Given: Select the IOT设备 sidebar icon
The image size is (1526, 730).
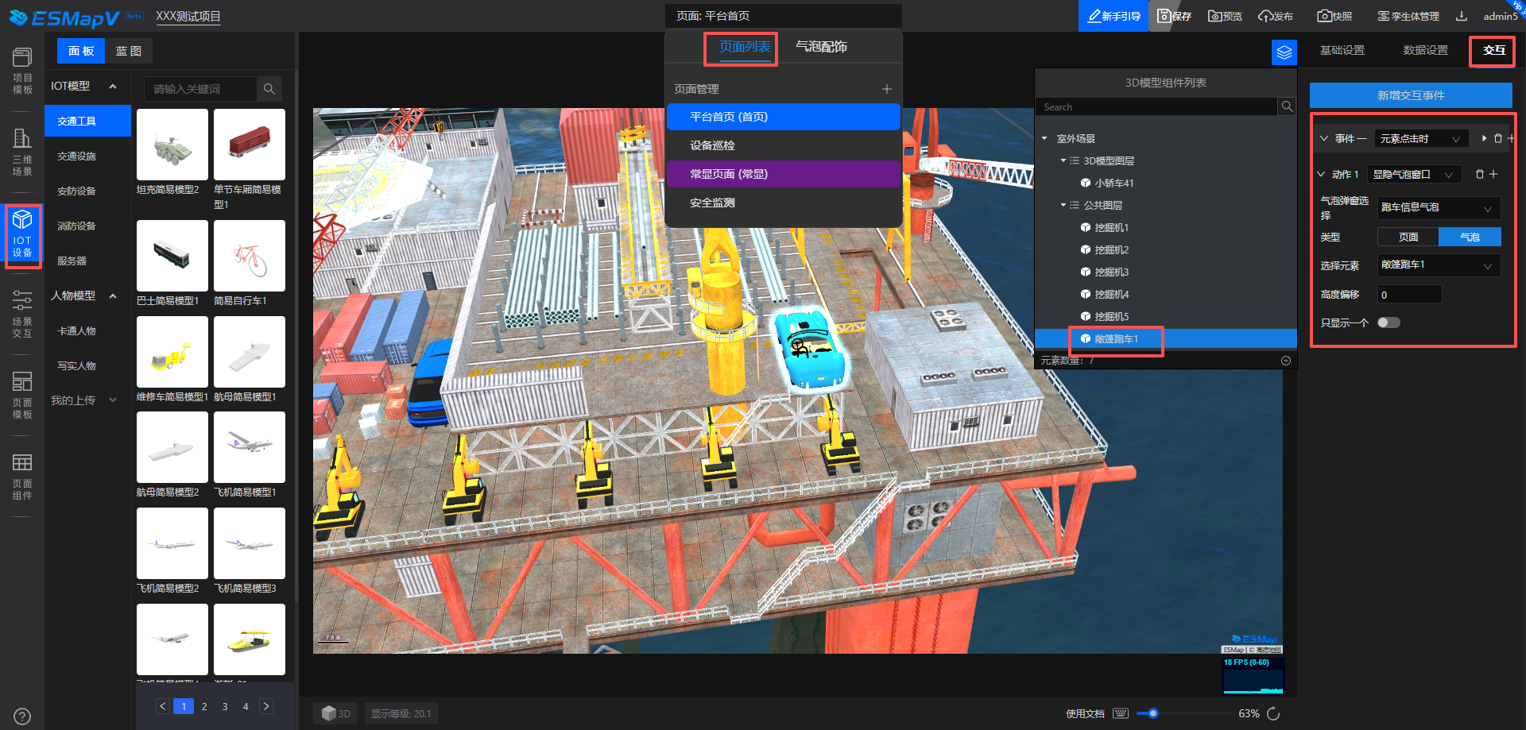Looking at the screenshot, I should pyautogui.click(x=22, y=234).
